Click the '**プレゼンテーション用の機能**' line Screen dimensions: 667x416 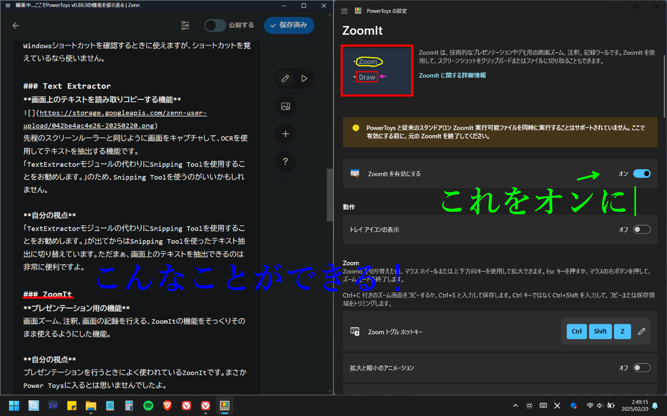[77, 308]
